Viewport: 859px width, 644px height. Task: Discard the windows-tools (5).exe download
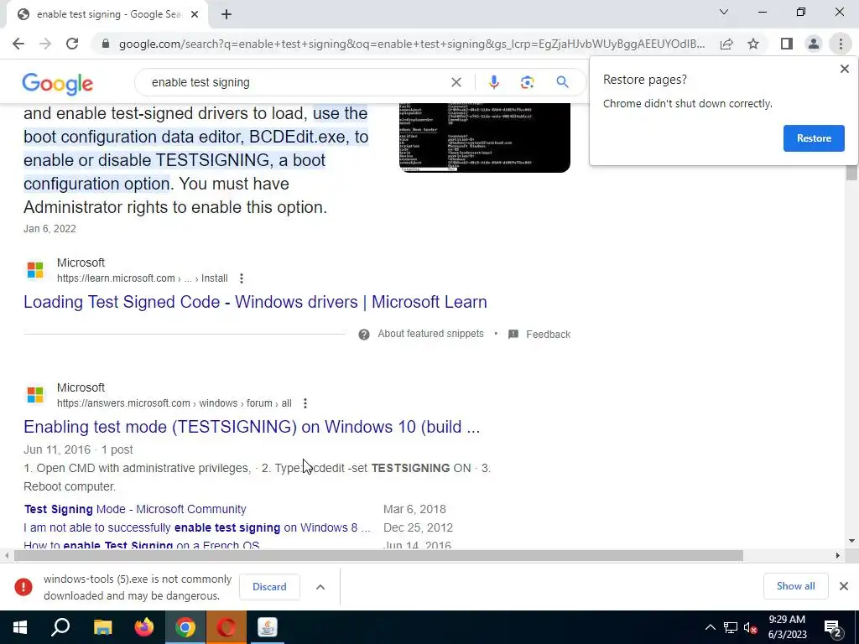click(269, 587)
